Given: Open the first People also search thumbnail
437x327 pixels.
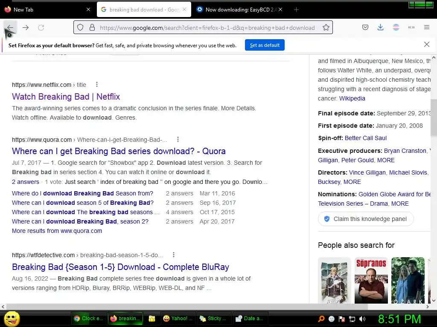Looking at the screenshot, I should (x=335, y=280).
